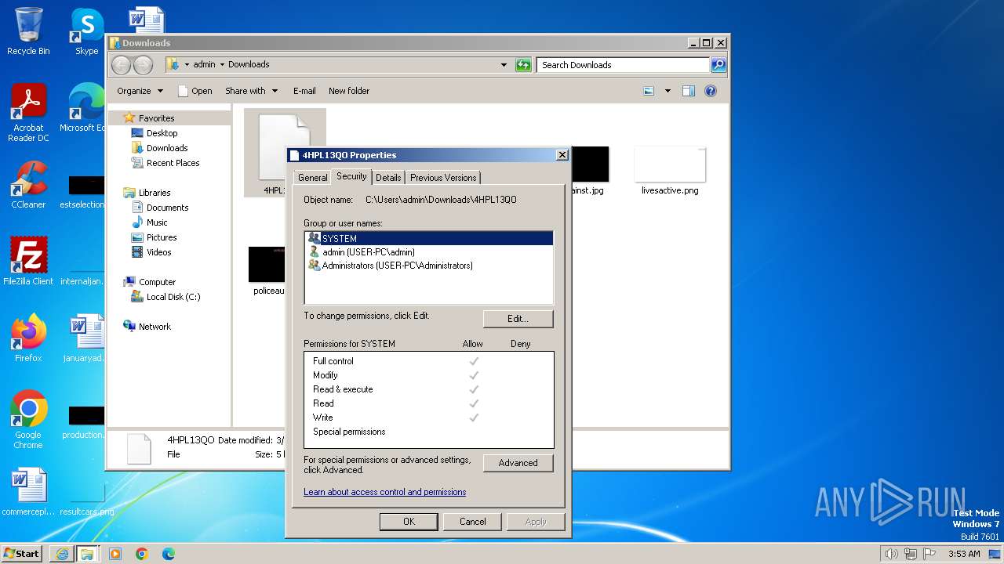This screenshot has height=564, width=1004.
Task: Open Learn about access control link
Action: point(384,492)
